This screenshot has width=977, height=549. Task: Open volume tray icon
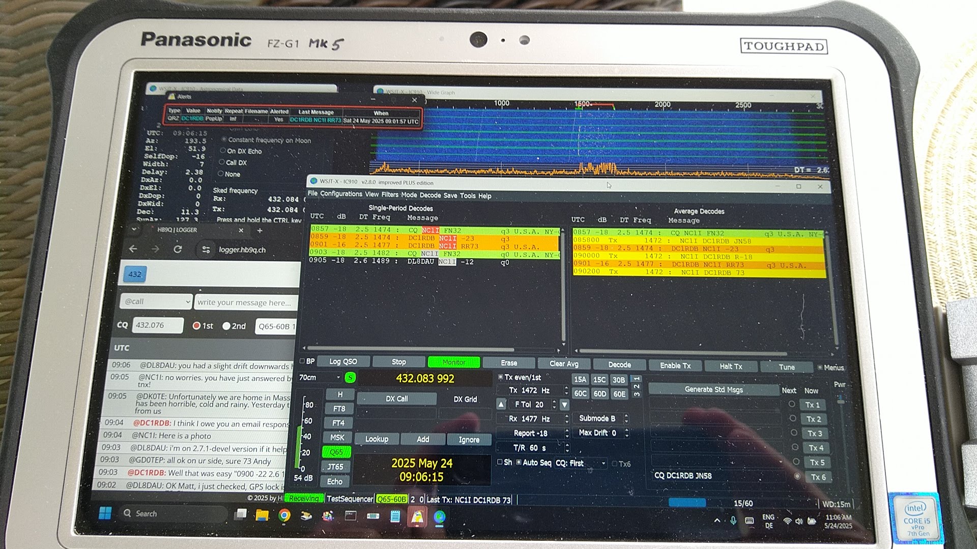click(x=799, y=521)
